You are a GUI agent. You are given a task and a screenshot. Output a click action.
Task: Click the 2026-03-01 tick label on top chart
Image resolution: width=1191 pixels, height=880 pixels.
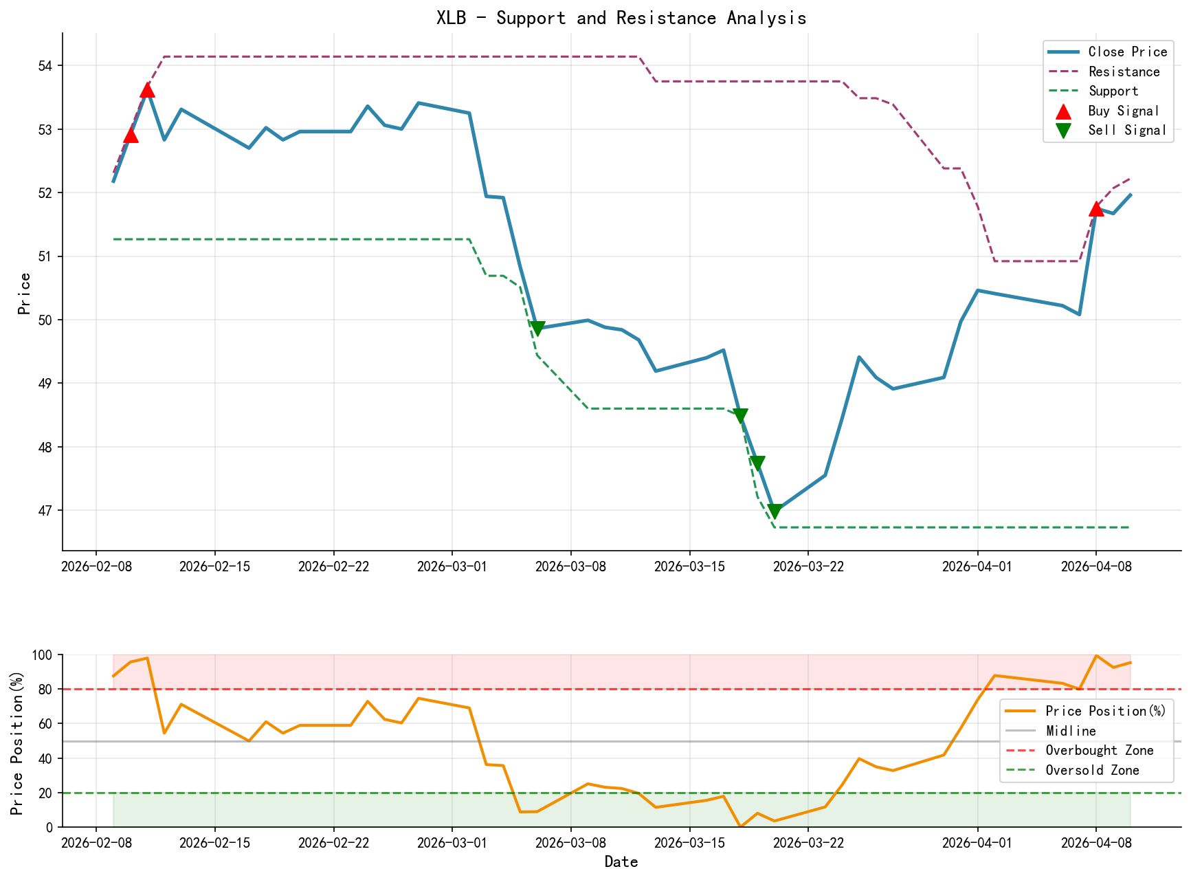(452, 566)
